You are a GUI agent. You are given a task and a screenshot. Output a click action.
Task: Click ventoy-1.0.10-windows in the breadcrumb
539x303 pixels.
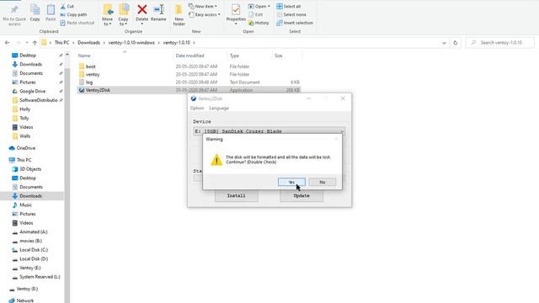pos(131,43)
